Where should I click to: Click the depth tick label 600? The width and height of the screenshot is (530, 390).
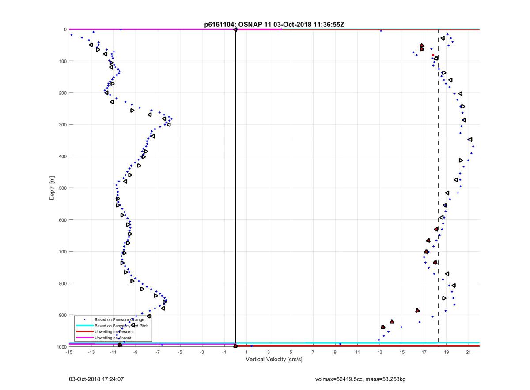pyautogui.click(x=62, y=219)
